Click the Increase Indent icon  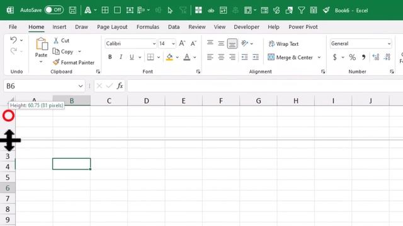(x=256, y=57)
